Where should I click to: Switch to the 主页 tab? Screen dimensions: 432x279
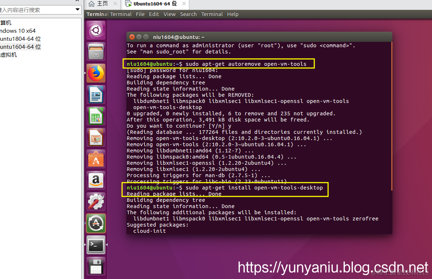coord(102,4)
